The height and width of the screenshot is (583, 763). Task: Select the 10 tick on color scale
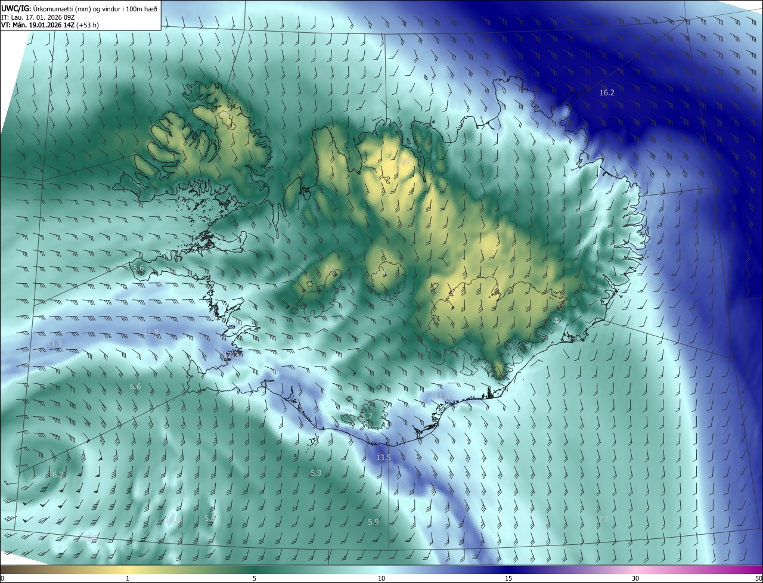click(381, 578)
